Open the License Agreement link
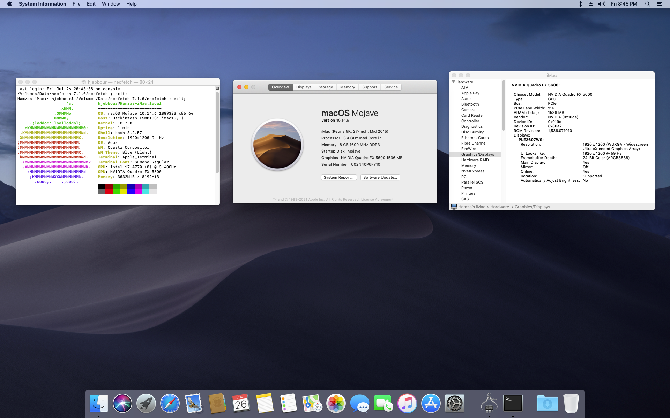The width and height of the screenshot is (670, 418). (x=377, y=200)
